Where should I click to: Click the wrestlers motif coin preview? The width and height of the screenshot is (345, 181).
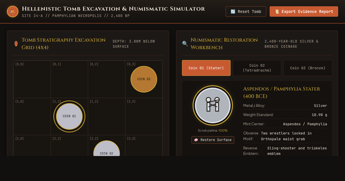pos(213,105)
